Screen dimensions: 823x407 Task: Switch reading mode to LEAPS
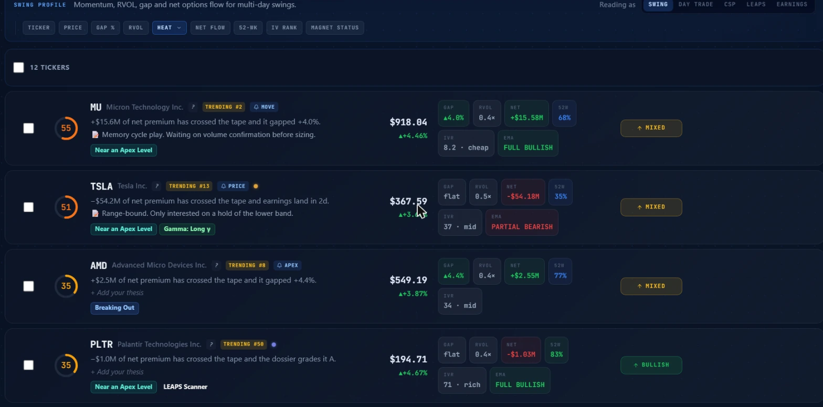point(756,5)
